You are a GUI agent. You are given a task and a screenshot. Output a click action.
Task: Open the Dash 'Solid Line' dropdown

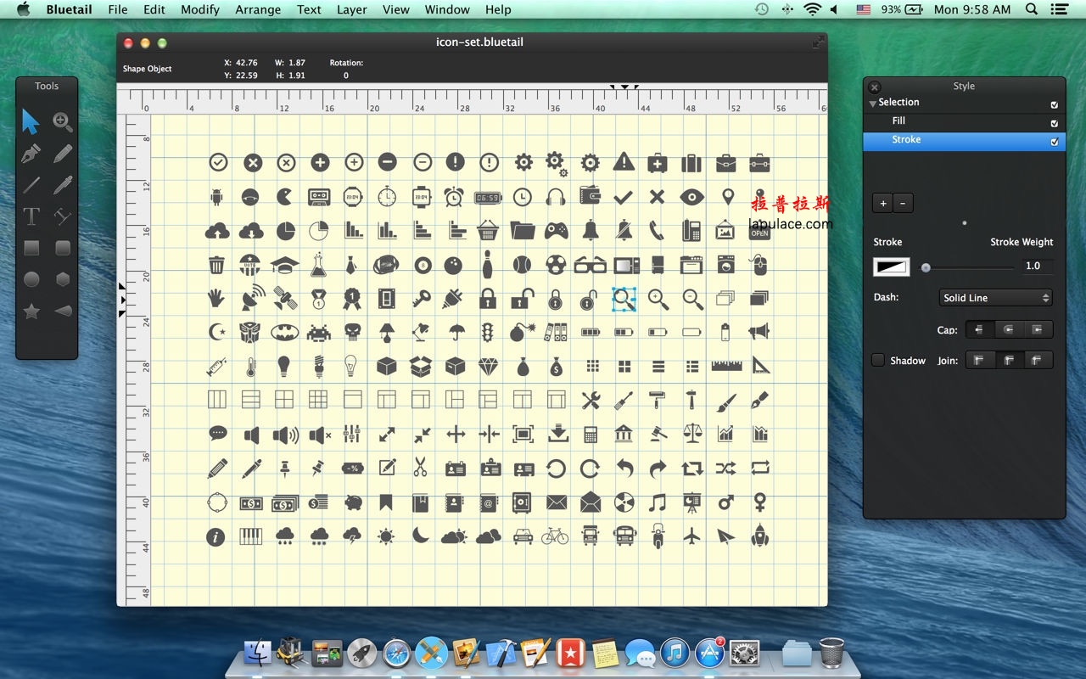click(x=996, y=298)
